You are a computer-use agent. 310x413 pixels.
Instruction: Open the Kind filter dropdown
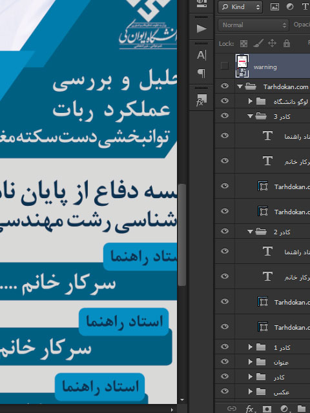point(240,7)
